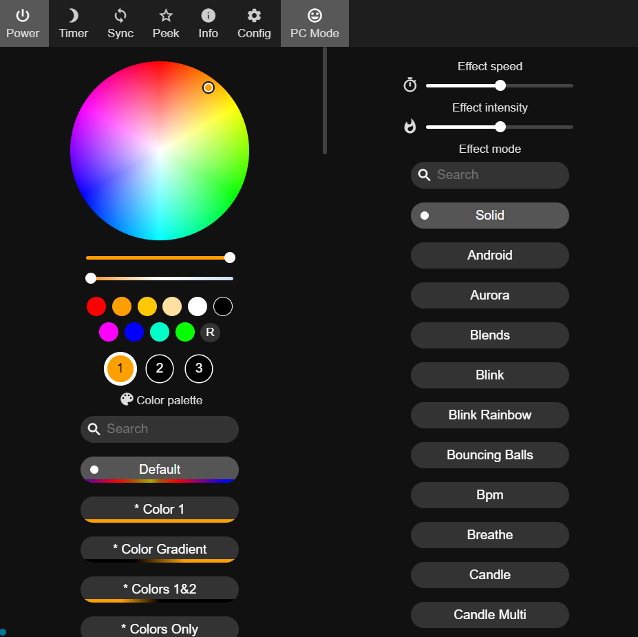
Task: Choose the Candle Multi effect
Action: pyautogui.click(x=489, y=614)
